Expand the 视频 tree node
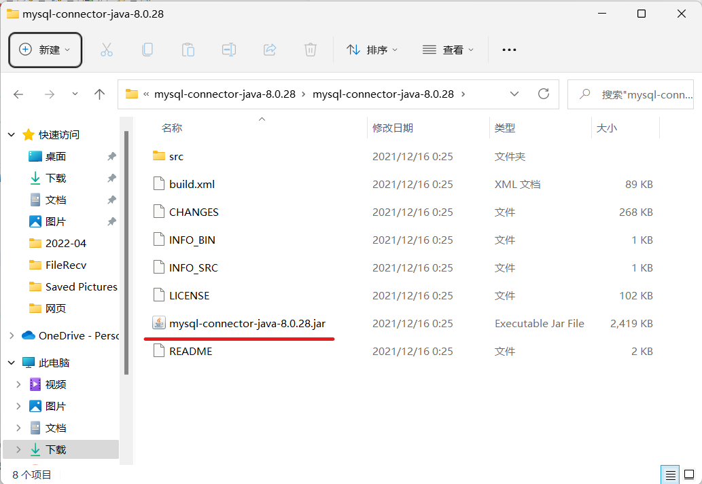The width and height of the screenshot is (702, 484). (x=18, y=384)
